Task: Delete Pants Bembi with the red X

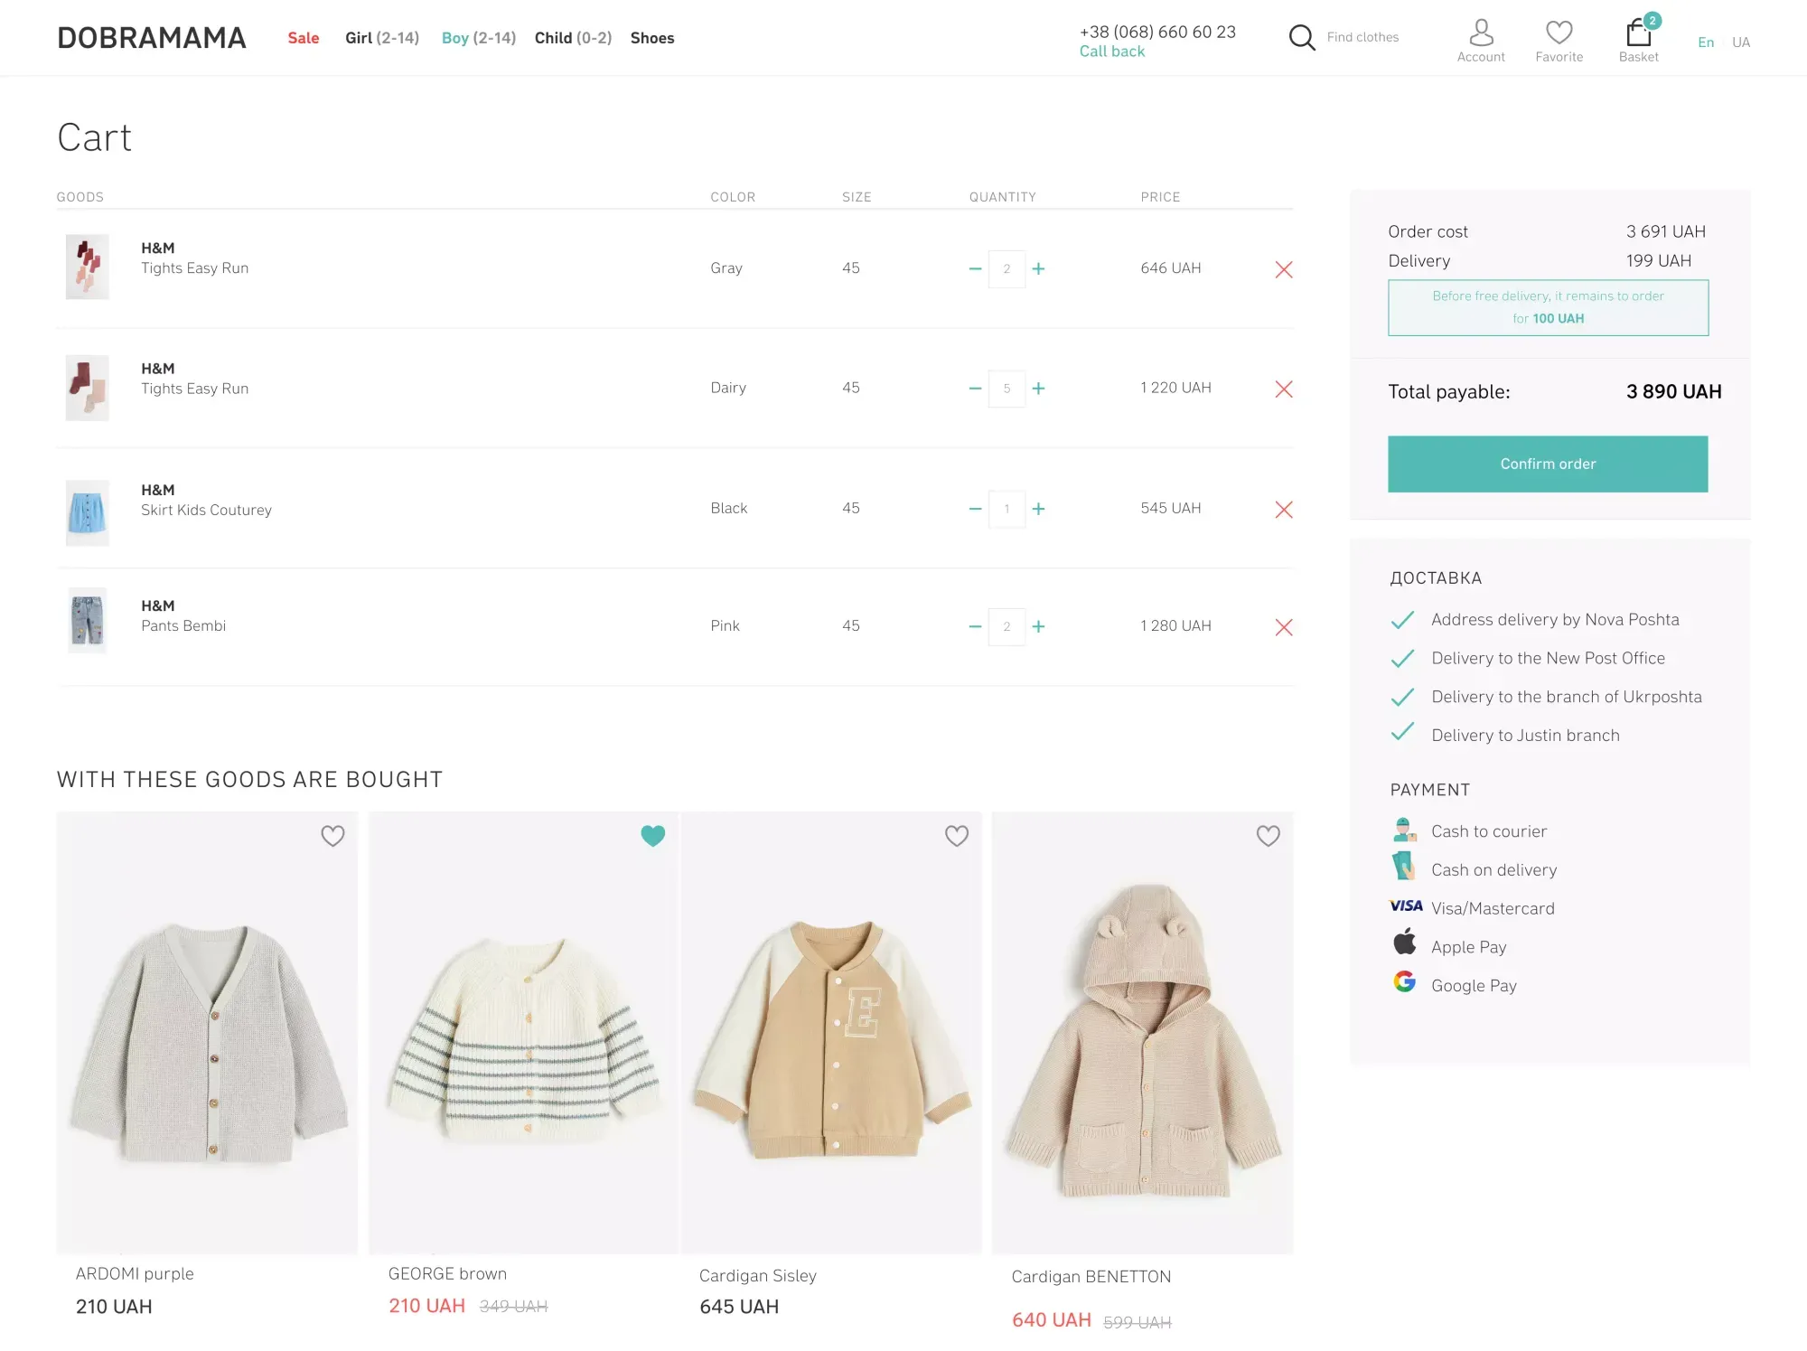Action: 1283,627
